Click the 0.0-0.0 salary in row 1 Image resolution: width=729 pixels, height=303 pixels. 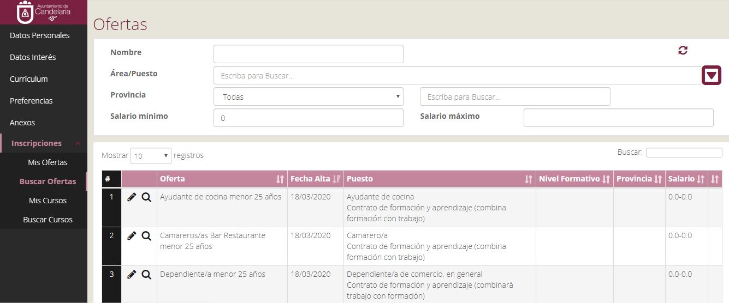tap(680, 197)
